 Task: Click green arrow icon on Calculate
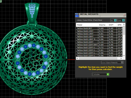point(108,74)
